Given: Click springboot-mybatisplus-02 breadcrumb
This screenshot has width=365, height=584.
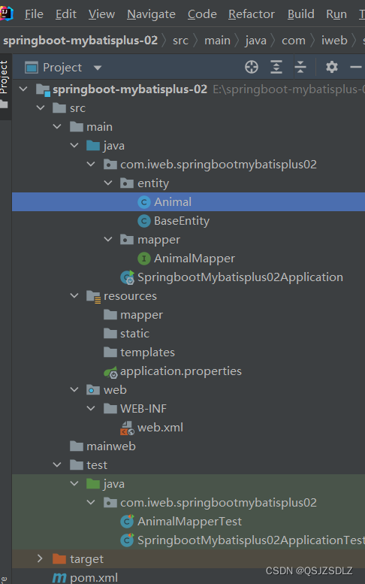Looking at the screenshot, I should (80, 41).
